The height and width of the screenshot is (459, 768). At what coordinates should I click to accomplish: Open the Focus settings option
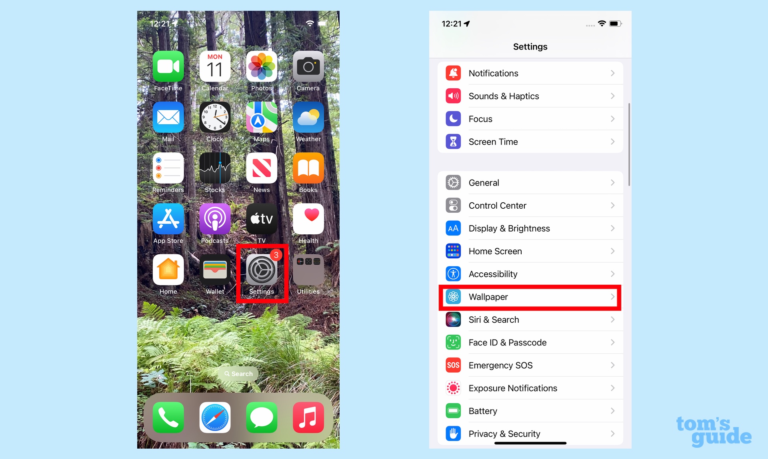[x=530, y=119]
